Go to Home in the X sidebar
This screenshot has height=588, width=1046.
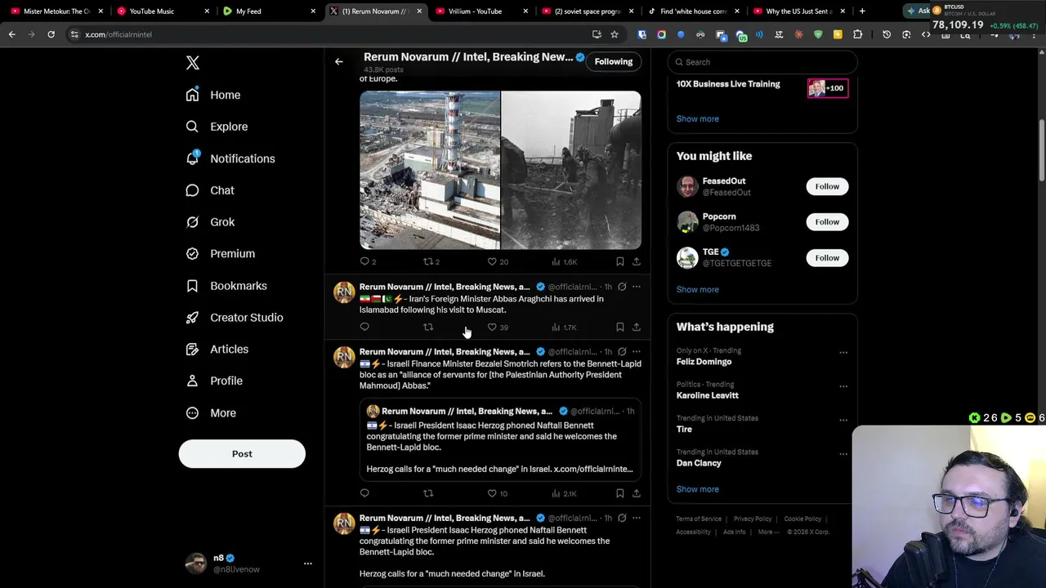[x=212, y=95]
